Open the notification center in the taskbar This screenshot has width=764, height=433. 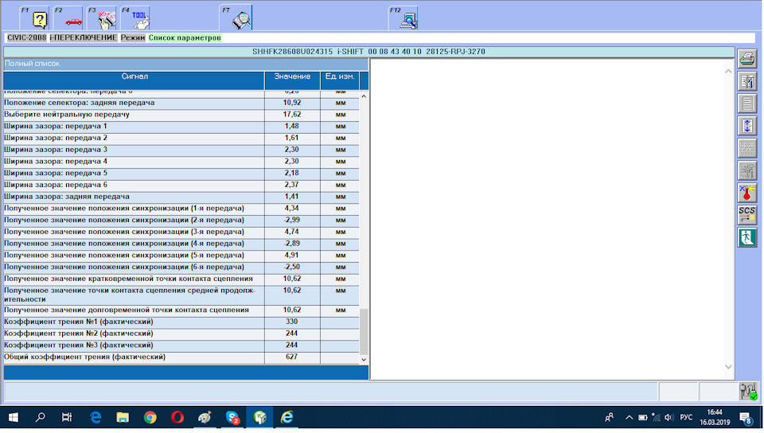[x=746, y=417]
